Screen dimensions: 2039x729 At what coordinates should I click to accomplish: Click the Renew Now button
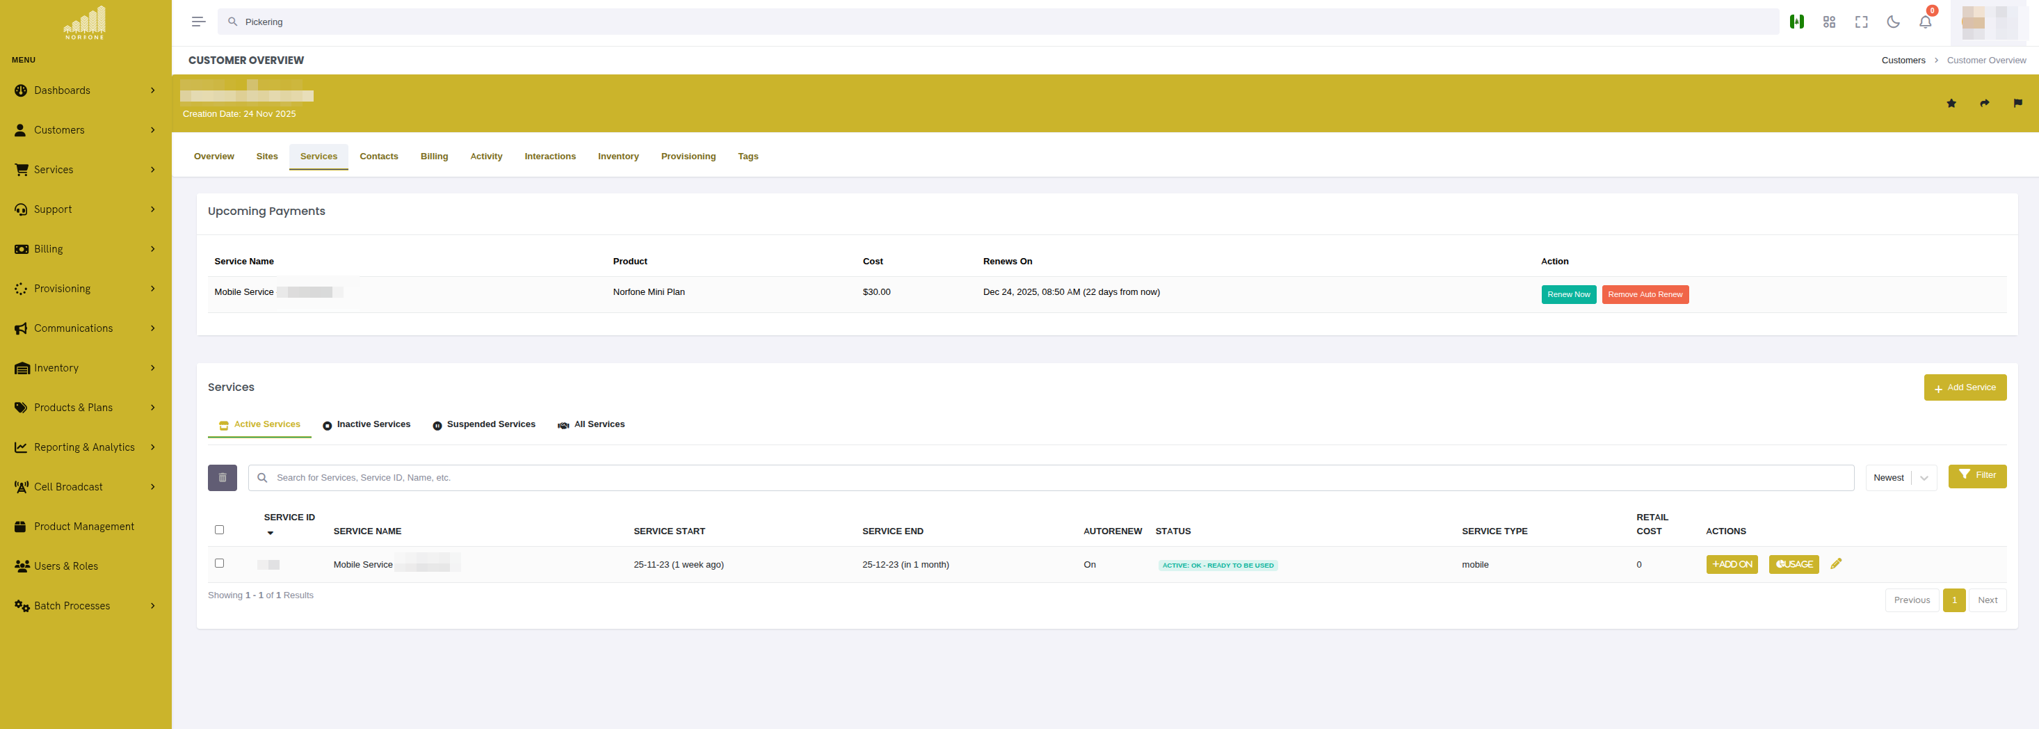pyautogui.click(x=1568, y=294)
